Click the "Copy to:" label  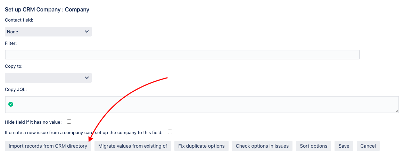14,66
